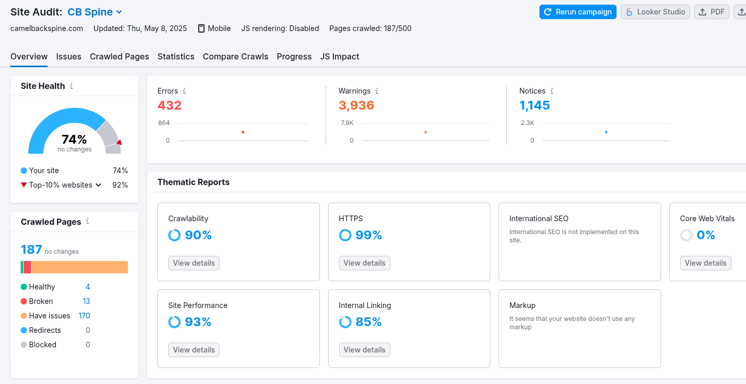Click the Pages crawled: 187/500 text
Image resolution: width=746 pixels, height=384 pixels.
[371, 28]
